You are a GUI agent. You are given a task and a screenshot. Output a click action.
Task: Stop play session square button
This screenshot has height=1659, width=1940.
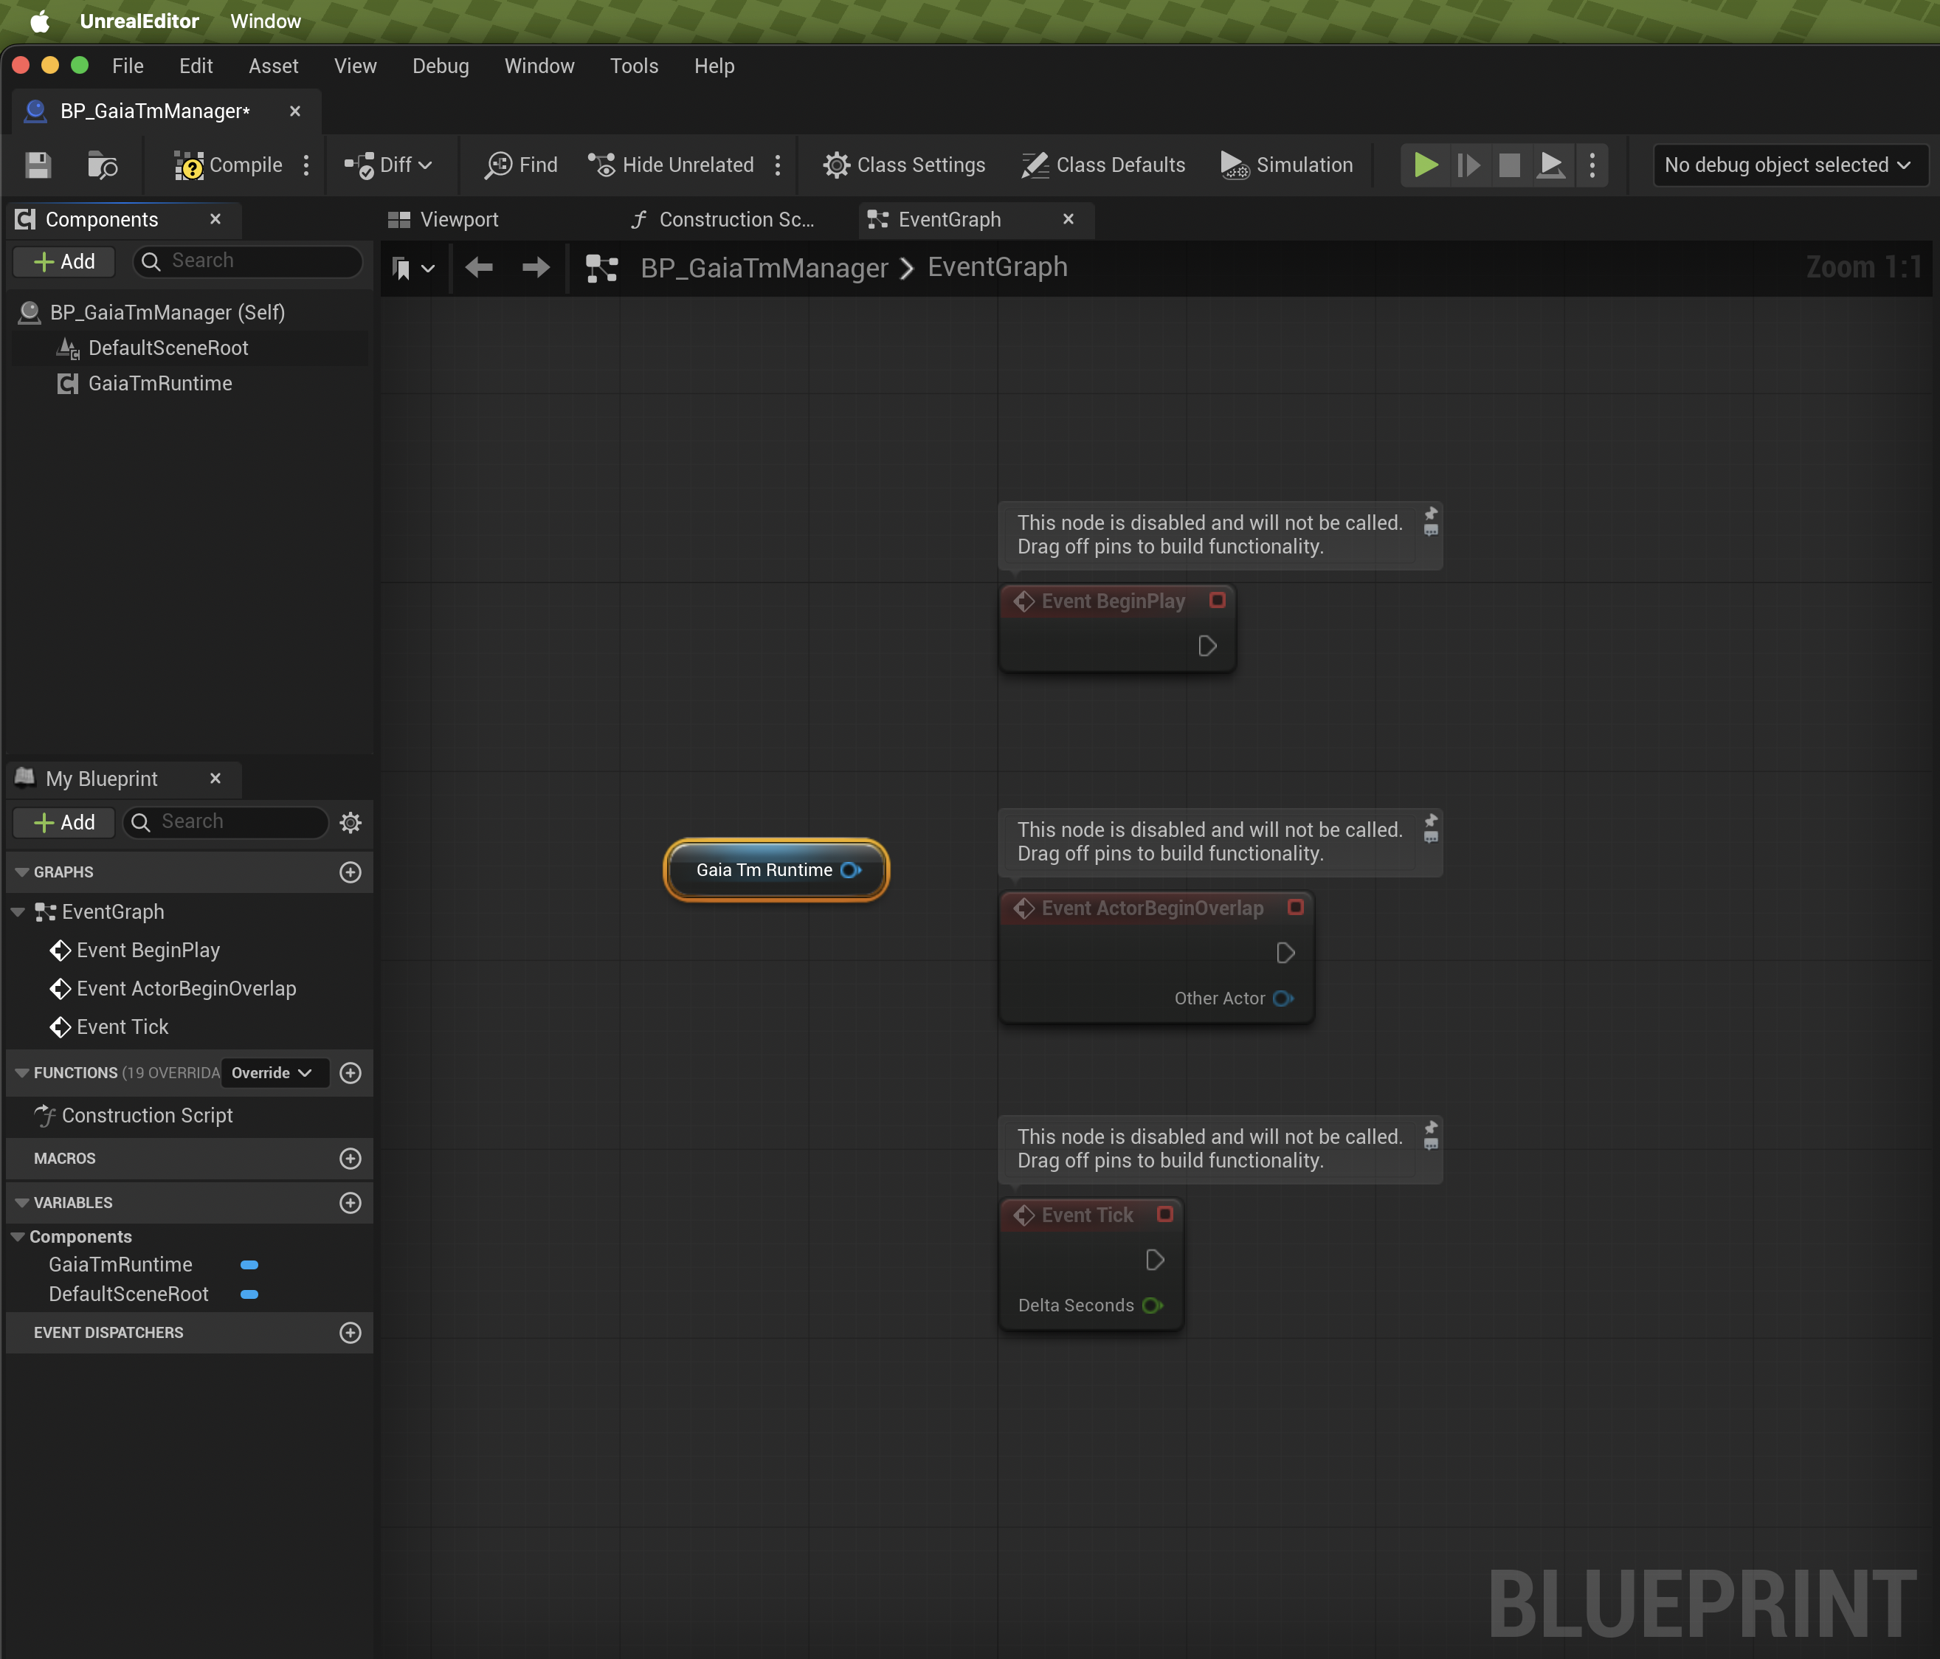(1509, 166)
